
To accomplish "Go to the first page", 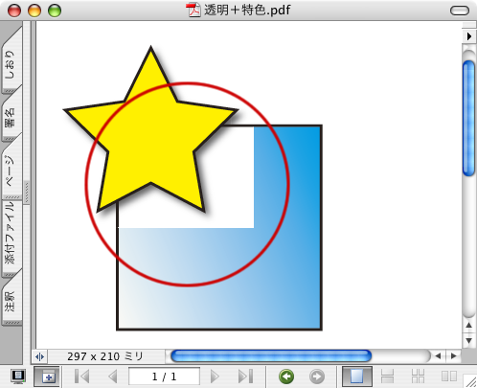I will (82, 377).
